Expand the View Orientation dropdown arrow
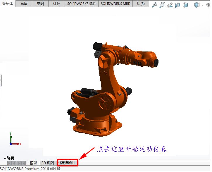212x172 pixels. 191,5
